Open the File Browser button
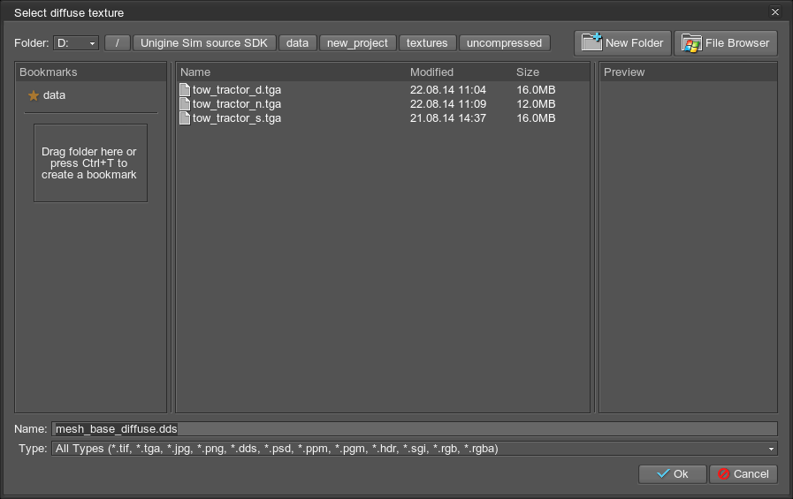 tap(725, 43)
